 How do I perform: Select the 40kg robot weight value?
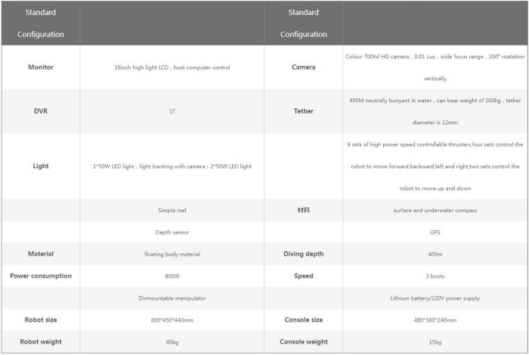(172, 342)
